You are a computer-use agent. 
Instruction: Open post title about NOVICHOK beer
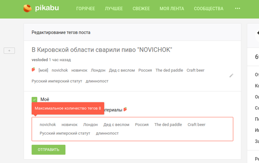(x=102, y=50)
